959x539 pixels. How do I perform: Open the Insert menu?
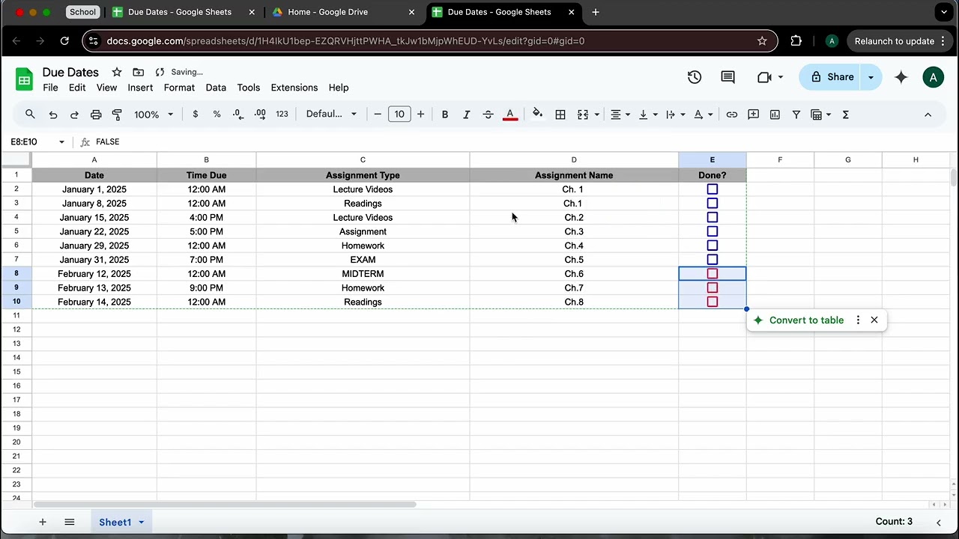click(x=140, y=88)
